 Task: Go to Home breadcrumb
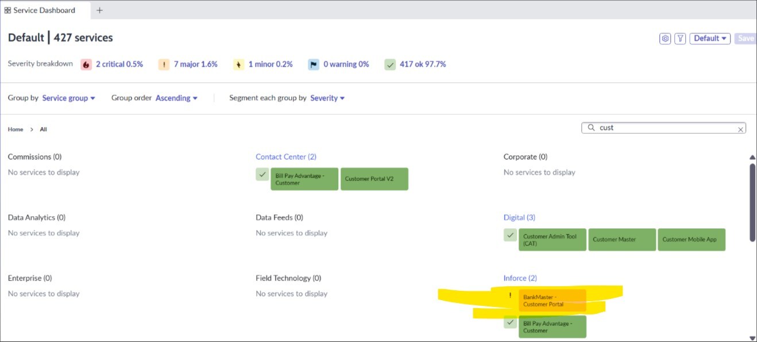(x=16, y=129)
